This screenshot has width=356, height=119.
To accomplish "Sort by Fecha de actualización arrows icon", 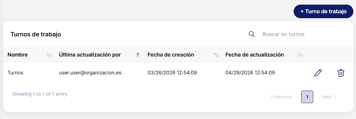I will click(300, 55).
